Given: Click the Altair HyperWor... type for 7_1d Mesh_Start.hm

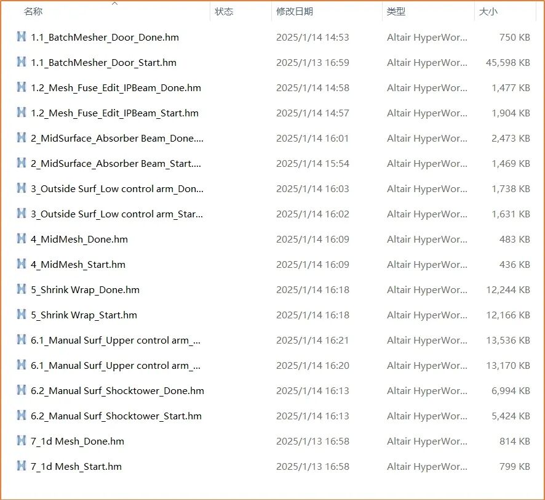Looking at the screenshot, I should point(427,466).
